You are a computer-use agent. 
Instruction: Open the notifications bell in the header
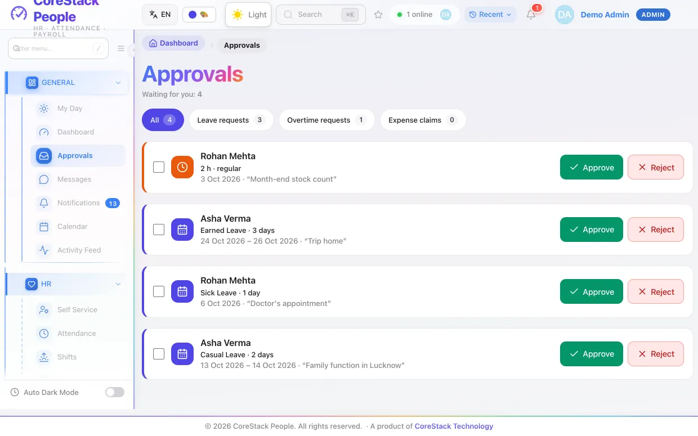[x=531, y=15]
